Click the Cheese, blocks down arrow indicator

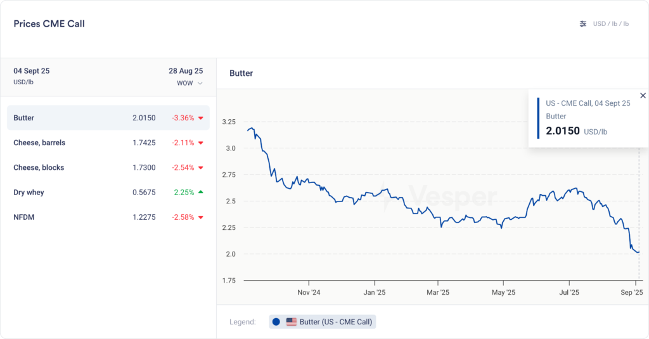[200, 168]
